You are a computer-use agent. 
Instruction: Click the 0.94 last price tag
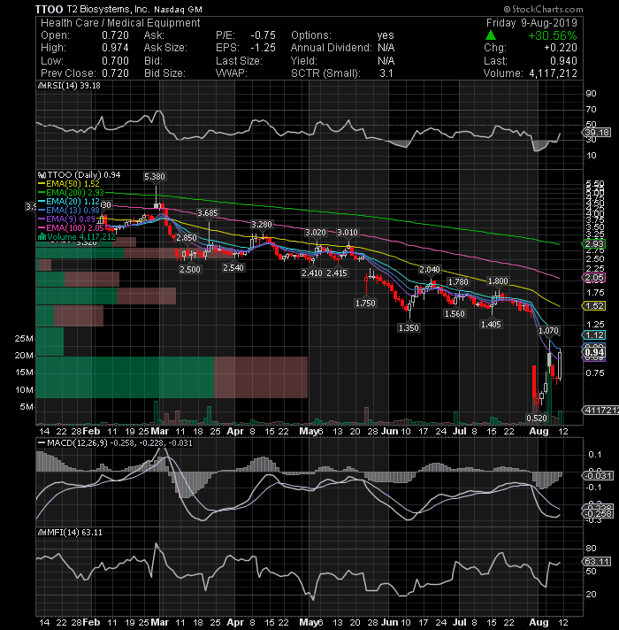(x=593, y=352)
